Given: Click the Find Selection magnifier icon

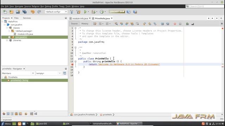Looking at the screenshot, I should (116, 24).
